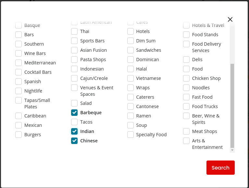The image size is (249, 188).
Task: Enable the Wine Bars filter
Action: pos(19,53)
